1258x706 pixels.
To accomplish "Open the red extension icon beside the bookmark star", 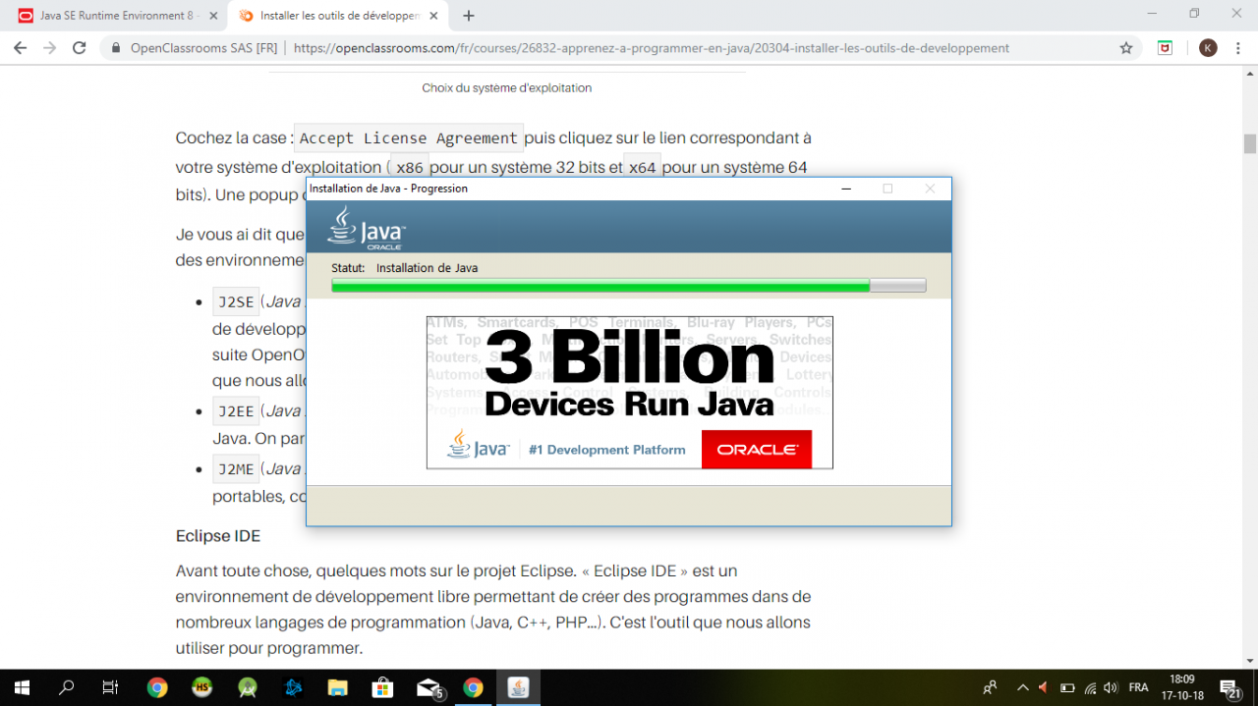I will click(1165, 47).
